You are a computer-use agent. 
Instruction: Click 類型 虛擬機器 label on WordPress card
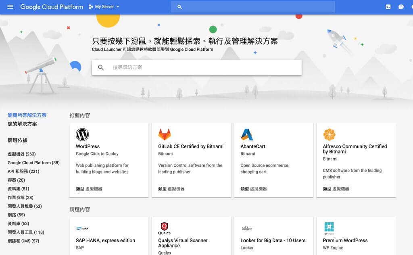(89, 189)
